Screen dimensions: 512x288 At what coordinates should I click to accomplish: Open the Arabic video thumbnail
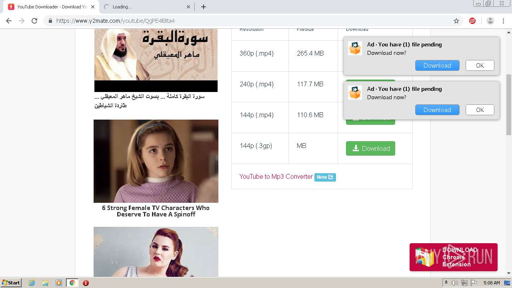click(x=156, y=60)
